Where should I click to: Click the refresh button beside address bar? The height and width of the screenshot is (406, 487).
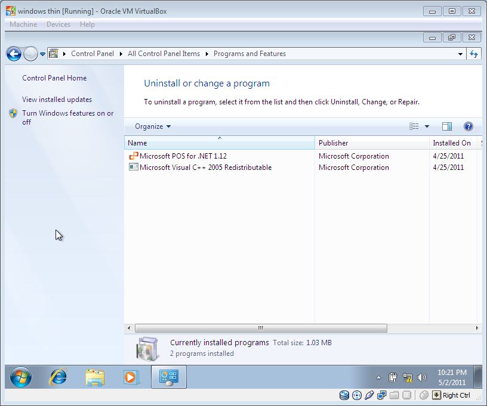tap(474, 54)
